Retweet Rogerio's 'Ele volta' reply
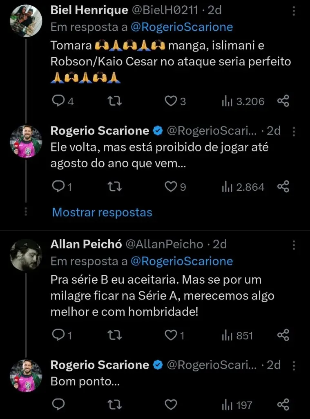310x419 pixels. (x=116, y=187)
